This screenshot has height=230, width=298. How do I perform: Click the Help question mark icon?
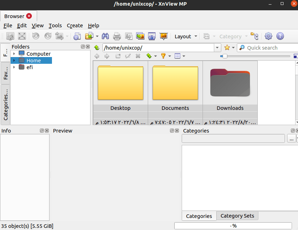click(280, 36)
